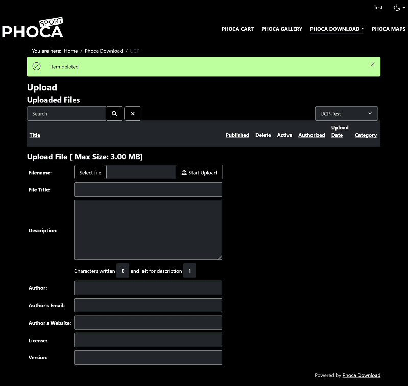Click into the Description text area

pos(148,230)
